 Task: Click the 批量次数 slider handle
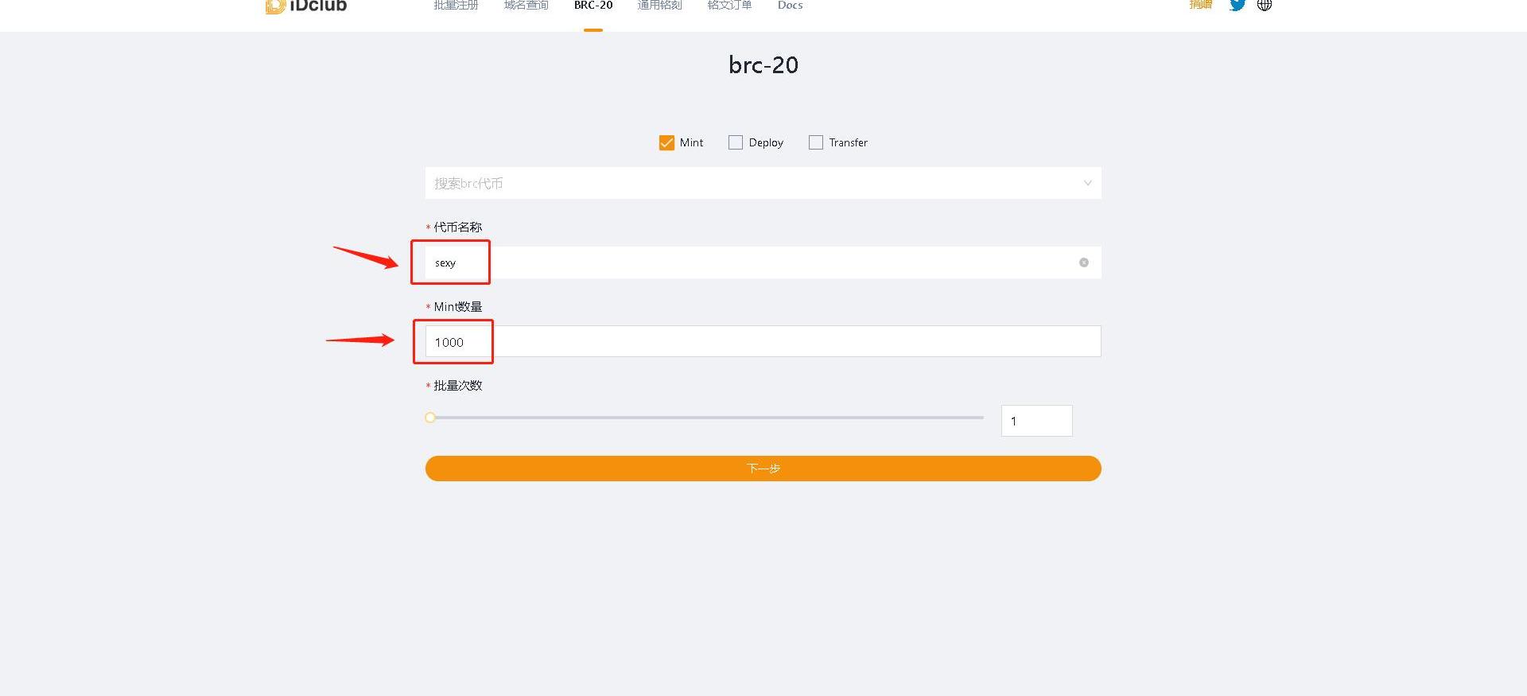click(430, 418)
